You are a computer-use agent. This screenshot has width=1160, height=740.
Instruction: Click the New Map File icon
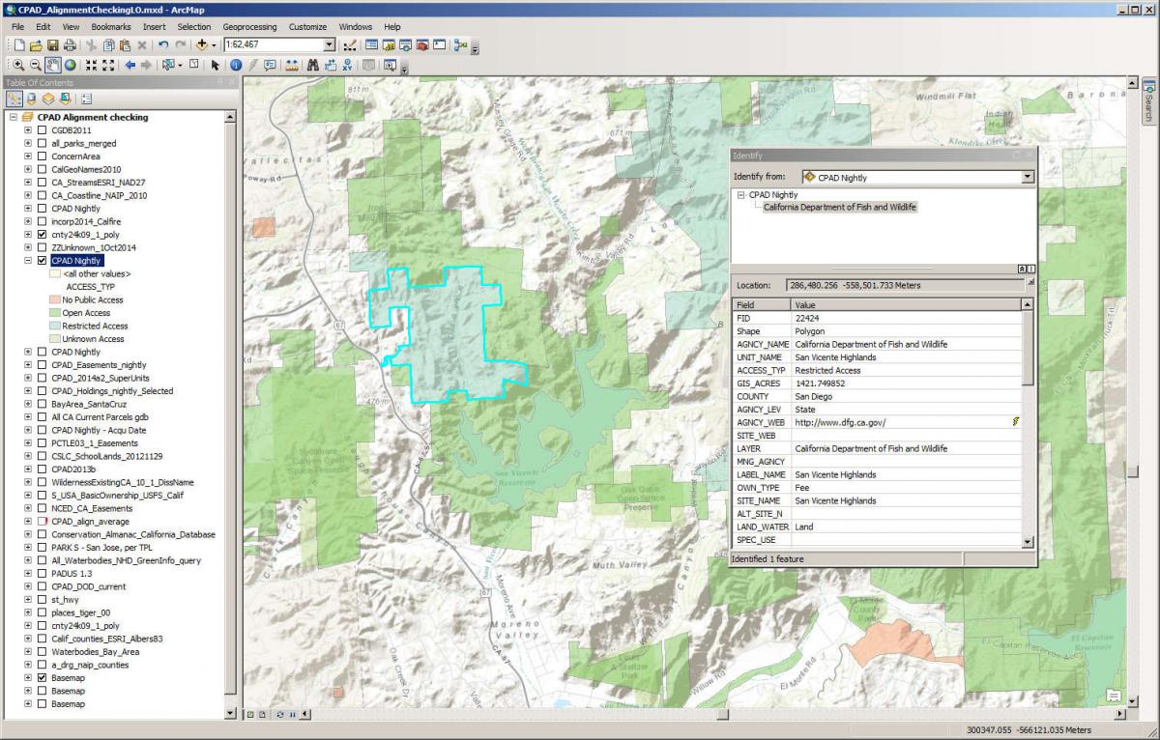coord(19,45)
